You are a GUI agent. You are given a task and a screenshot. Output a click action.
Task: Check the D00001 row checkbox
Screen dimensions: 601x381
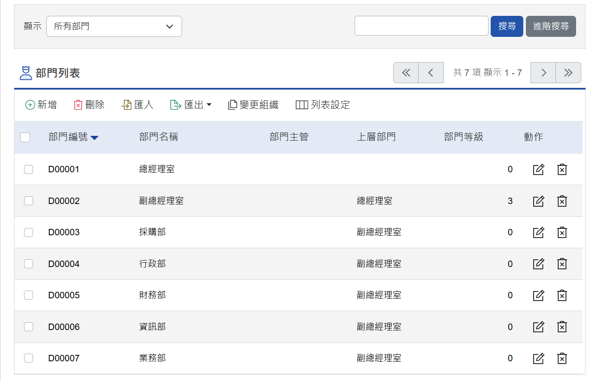click(x=29, y=169)
